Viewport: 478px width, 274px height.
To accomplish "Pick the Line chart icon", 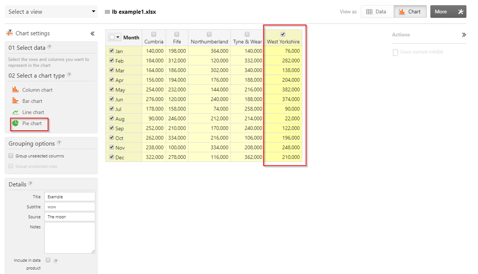I will coord(15,112).
